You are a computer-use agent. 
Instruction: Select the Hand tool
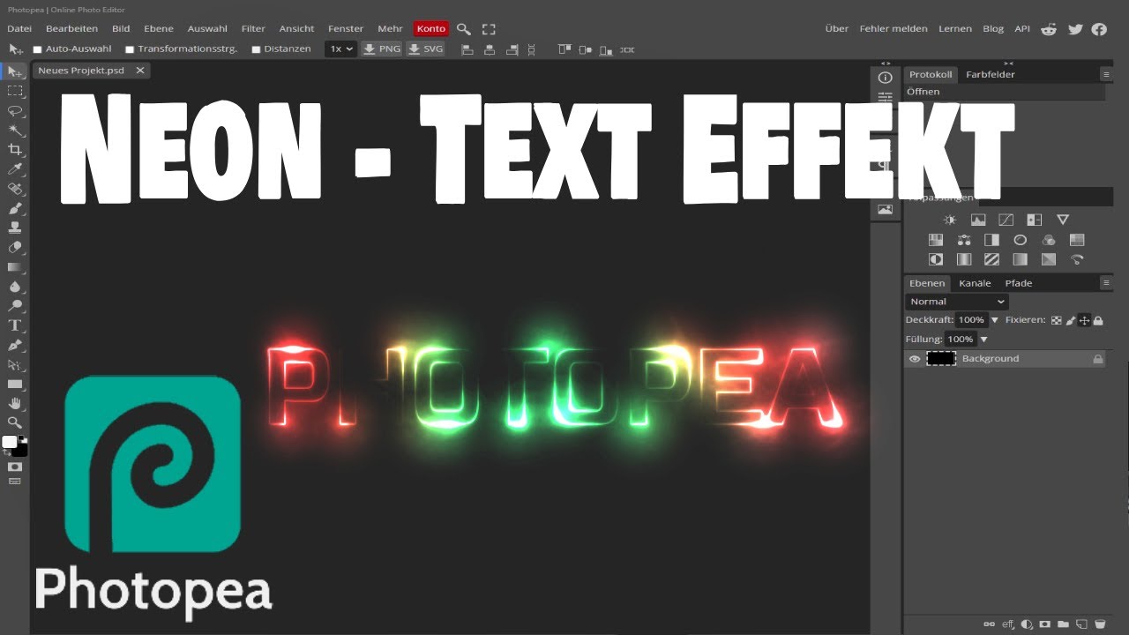tap(15, 403)
